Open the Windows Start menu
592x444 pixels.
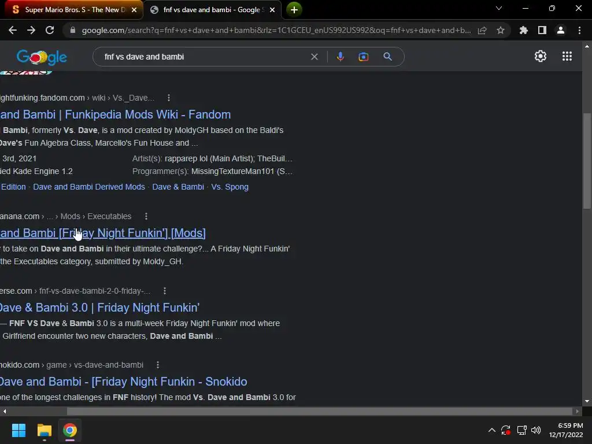point(18,430)
